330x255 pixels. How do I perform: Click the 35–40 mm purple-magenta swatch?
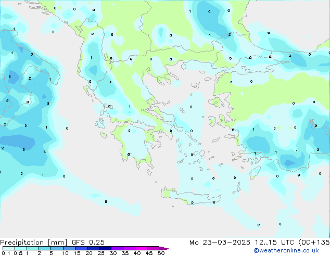click(x=129, y=248)
